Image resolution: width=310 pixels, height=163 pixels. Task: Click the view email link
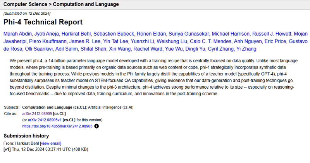click(x=51, y=143)
